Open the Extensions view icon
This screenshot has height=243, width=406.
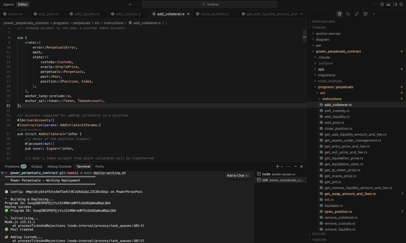[365, 14]
